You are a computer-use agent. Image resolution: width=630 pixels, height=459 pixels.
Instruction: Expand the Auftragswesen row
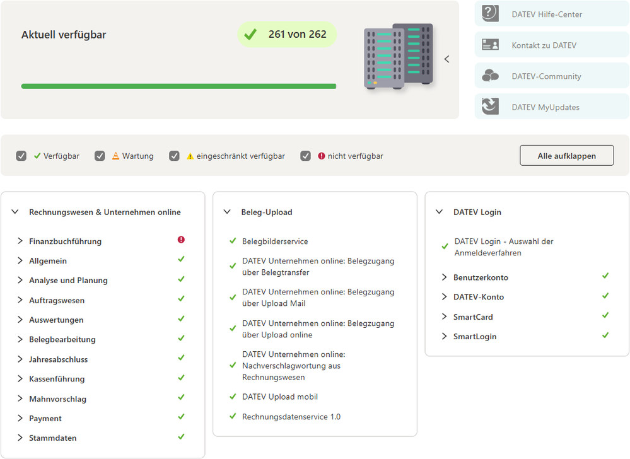[x=20, y=300]
